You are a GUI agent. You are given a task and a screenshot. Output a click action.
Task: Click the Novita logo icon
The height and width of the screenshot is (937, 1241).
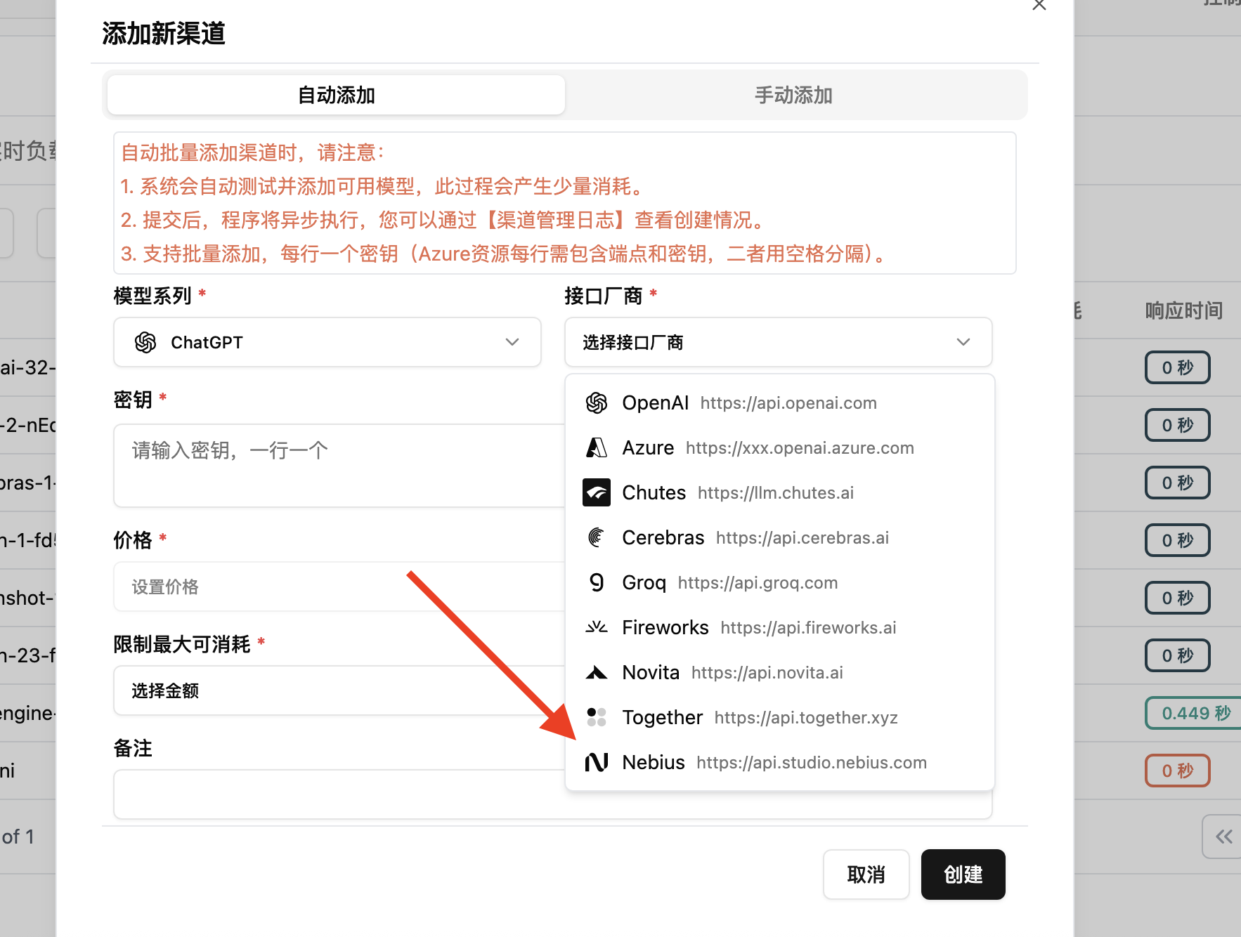point(596,673)
